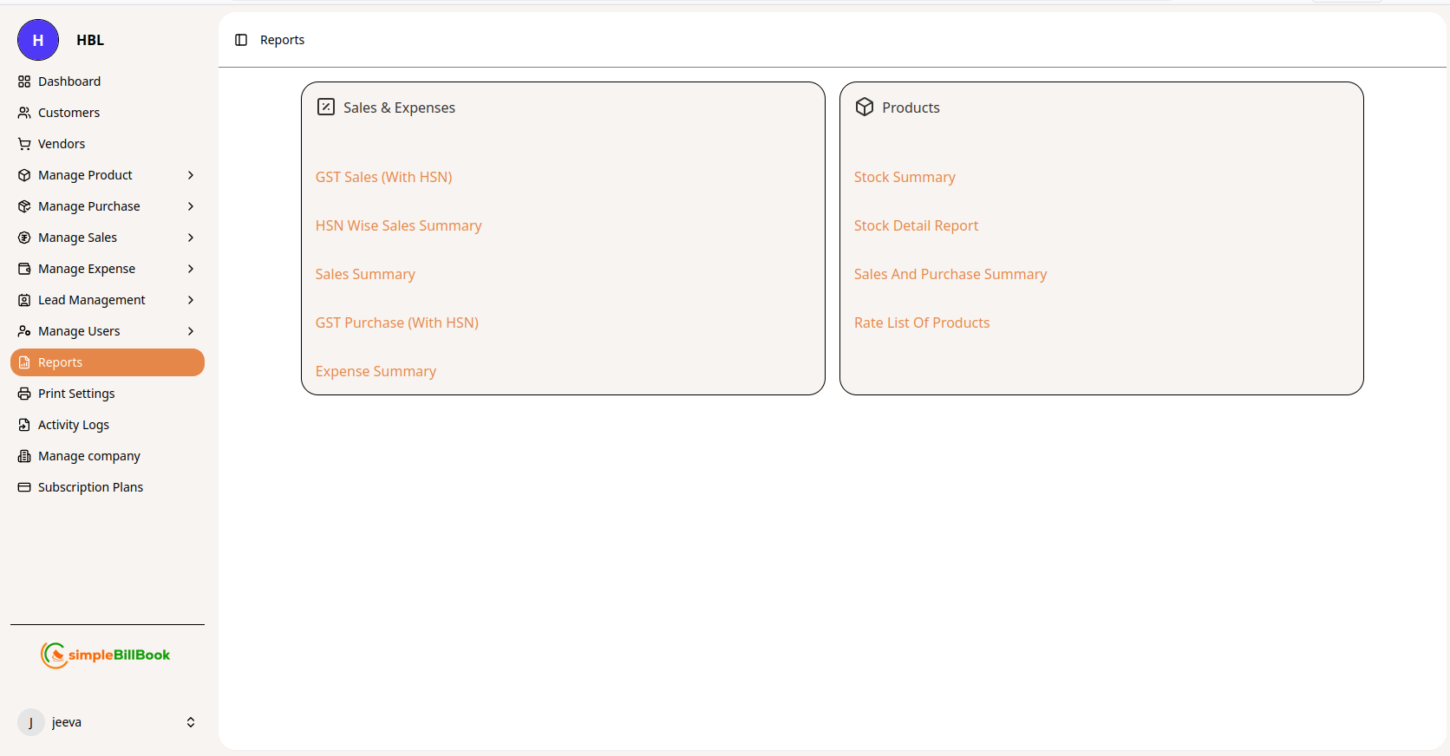
Task: Expand the Manage Sales submenu chevron
Action: (191, 238)
